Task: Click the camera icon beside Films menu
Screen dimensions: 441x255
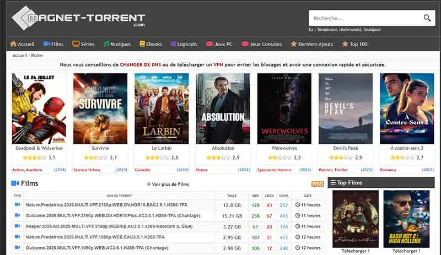Action: coord(47,44)
